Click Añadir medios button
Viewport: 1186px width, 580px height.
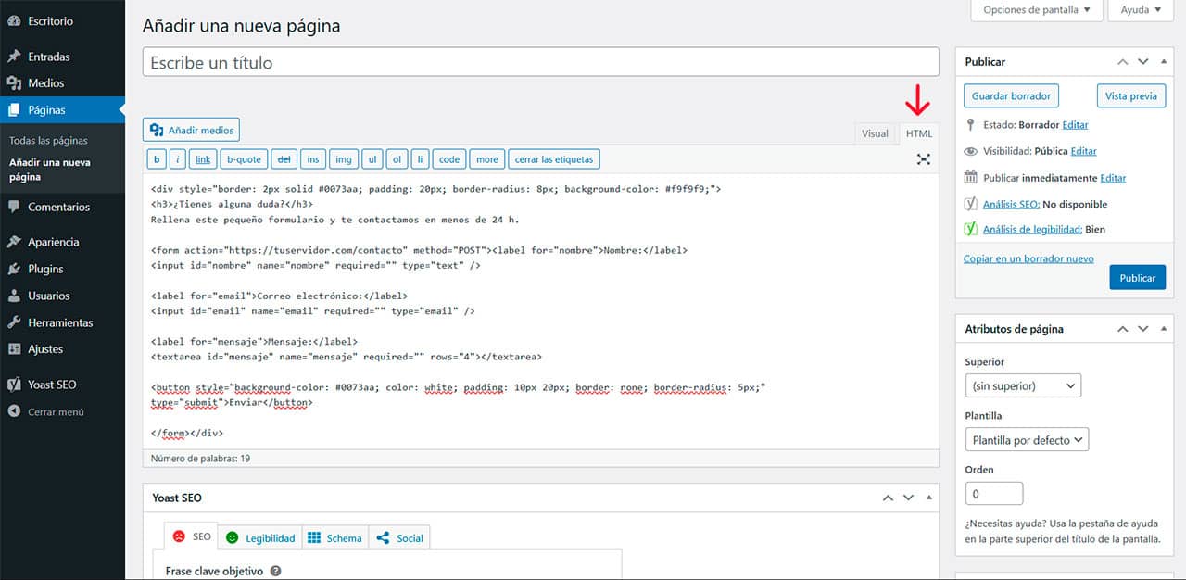point(192,130)
